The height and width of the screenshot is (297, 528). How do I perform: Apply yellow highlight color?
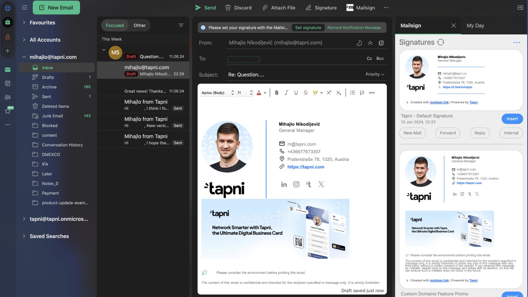315,93
